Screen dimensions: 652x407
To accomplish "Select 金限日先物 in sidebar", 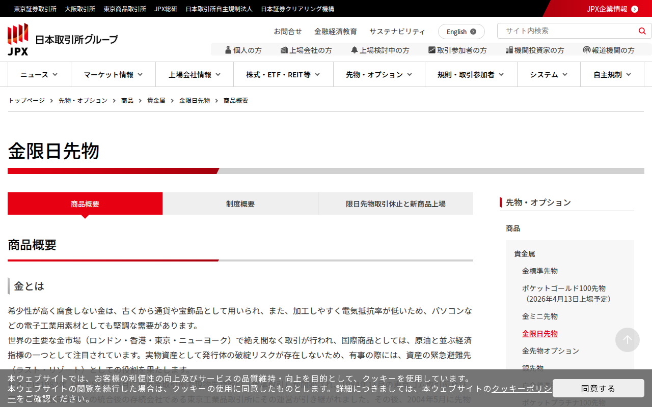I will pos(540,333).
